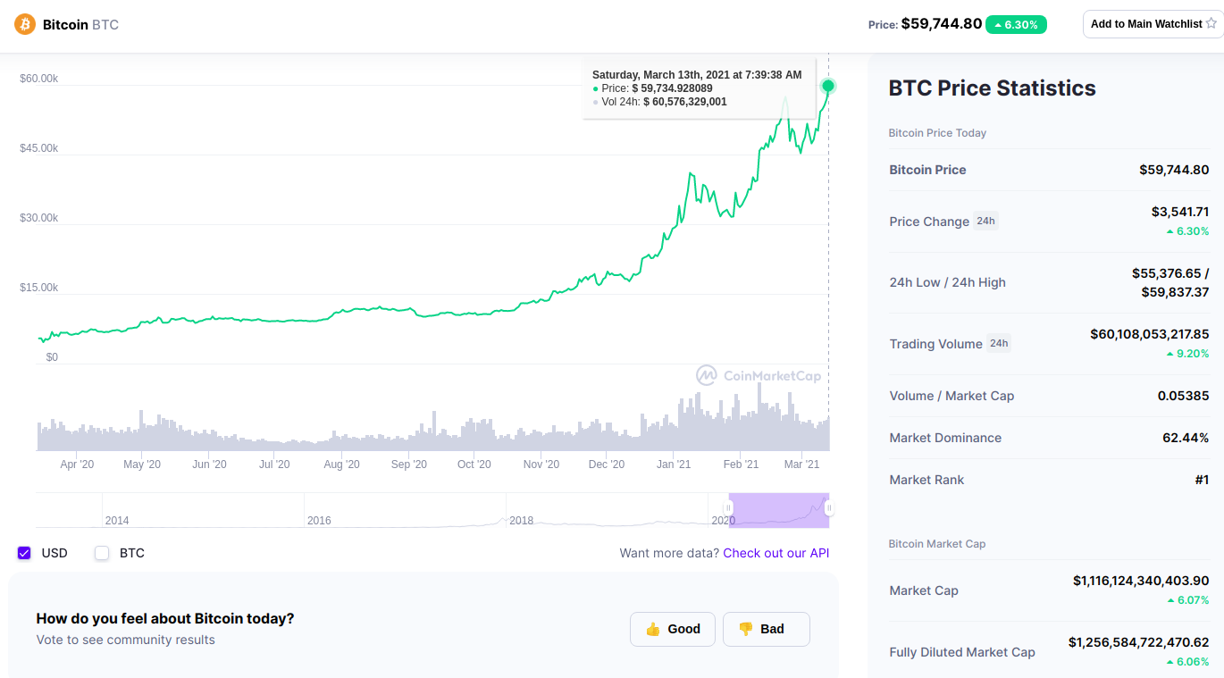
Task: Vote Good for Bitcoin today
Action: (x=673, y=629)
